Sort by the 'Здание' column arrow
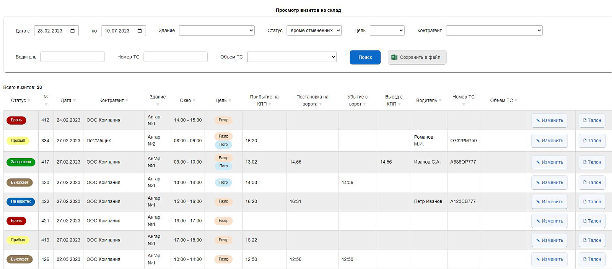The width and height of the screenshot is (612, 269). tap(158, 104)
